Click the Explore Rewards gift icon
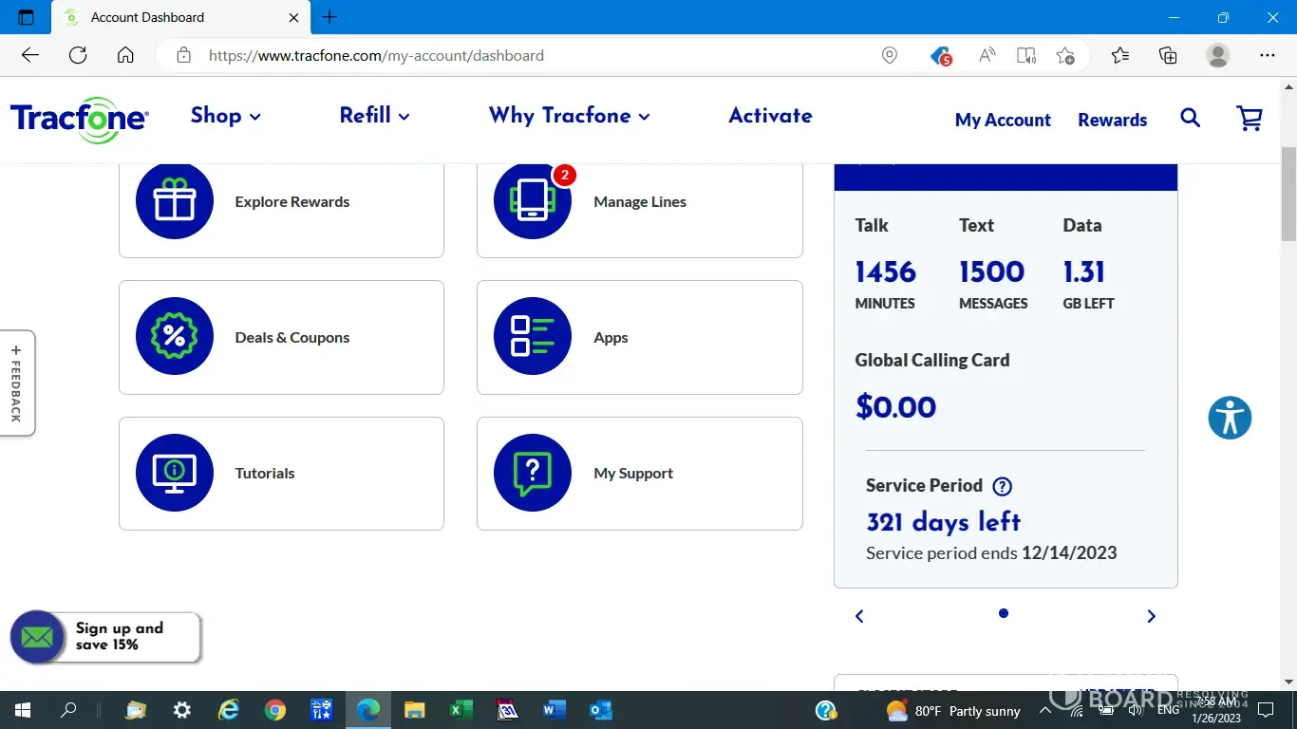The width and height of the screenshot is (1297, 729). [175, 201]
